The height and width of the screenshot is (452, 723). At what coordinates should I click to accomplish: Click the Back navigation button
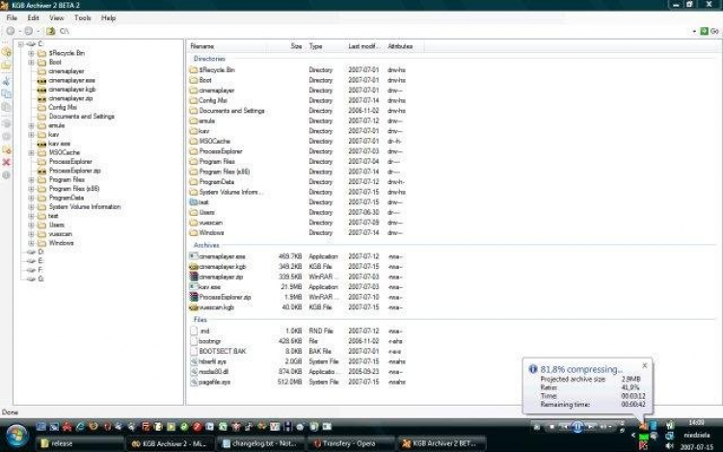(x=11, y=31)
